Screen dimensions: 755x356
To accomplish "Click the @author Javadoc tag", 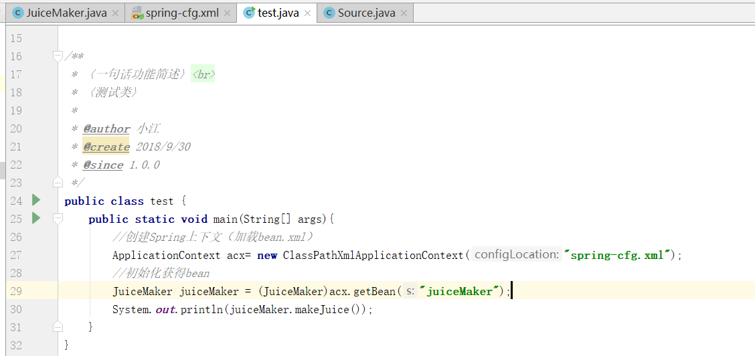I will pyautogui.click(x=106, y=129).
